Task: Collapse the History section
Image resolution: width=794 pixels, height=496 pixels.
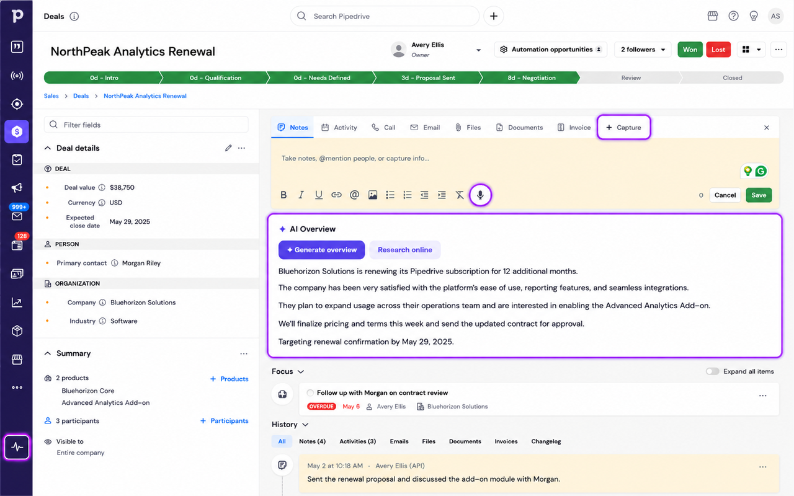Action: coord(305,425)
